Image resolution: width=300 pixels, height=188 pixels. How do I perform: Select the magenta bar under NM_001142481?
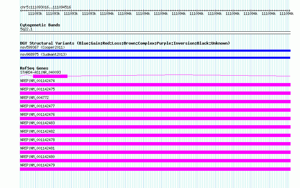tap(155, 152)
